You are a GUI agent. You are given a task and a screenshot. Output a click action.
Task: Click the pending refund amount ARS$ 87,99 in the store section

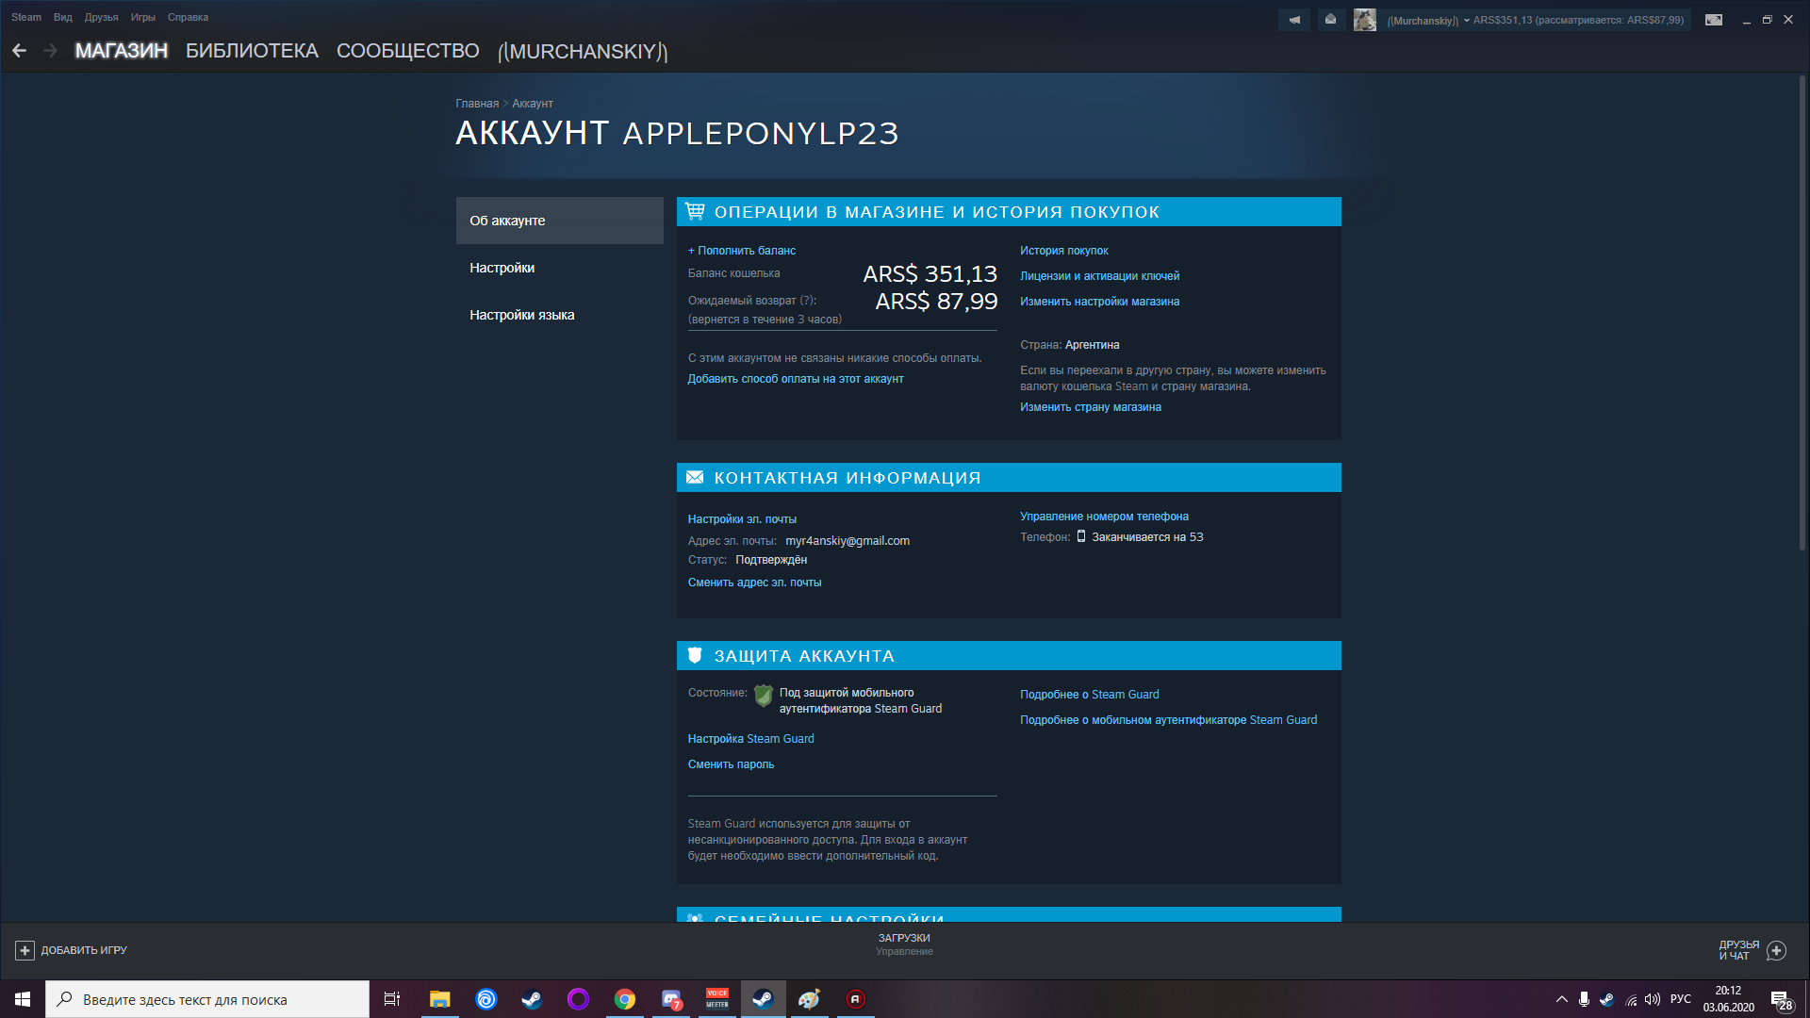click(936, 302)
